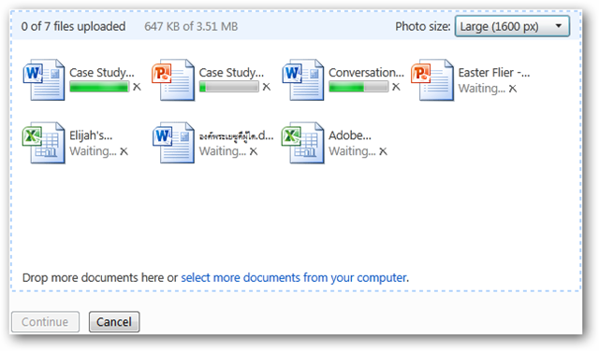The height and width of the screenshot is (351, 599).
Task: Click progress bar of PowerPoint Case Study file
Action: click(228, 87)
